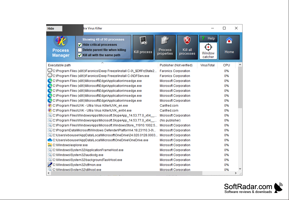Click UVK_en.exe process icon
The image size is (289, 200).
[x=50, y=105]
